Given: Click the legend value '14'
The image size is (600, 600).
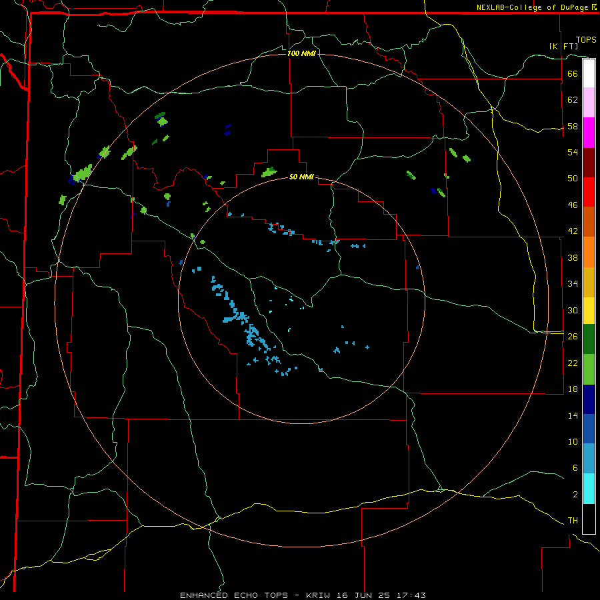Looking at the screenshot, I should pyautogui.click(x=573, y=415).
